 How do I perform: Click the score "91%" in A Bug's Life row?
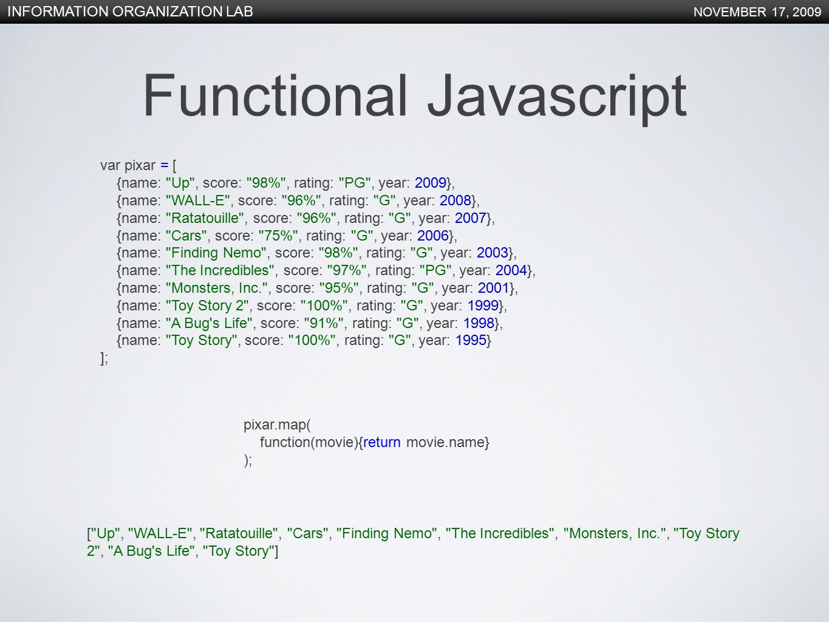tap(324, 323)
